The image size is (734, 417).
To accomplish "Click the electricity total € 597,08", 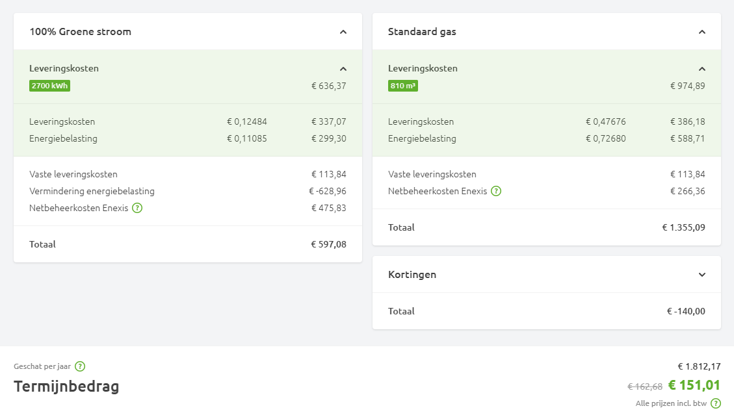I will 328,245.
